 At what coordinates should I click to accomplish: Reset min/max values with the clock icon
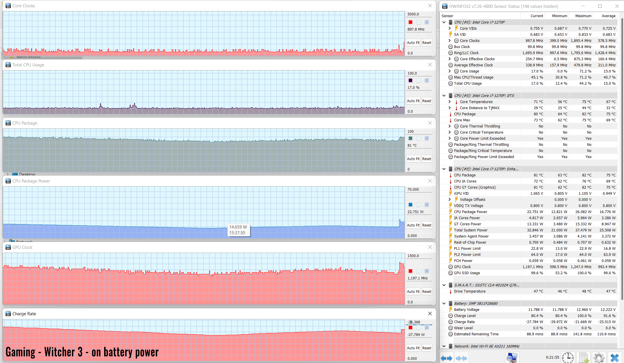(x=568, y=357)
